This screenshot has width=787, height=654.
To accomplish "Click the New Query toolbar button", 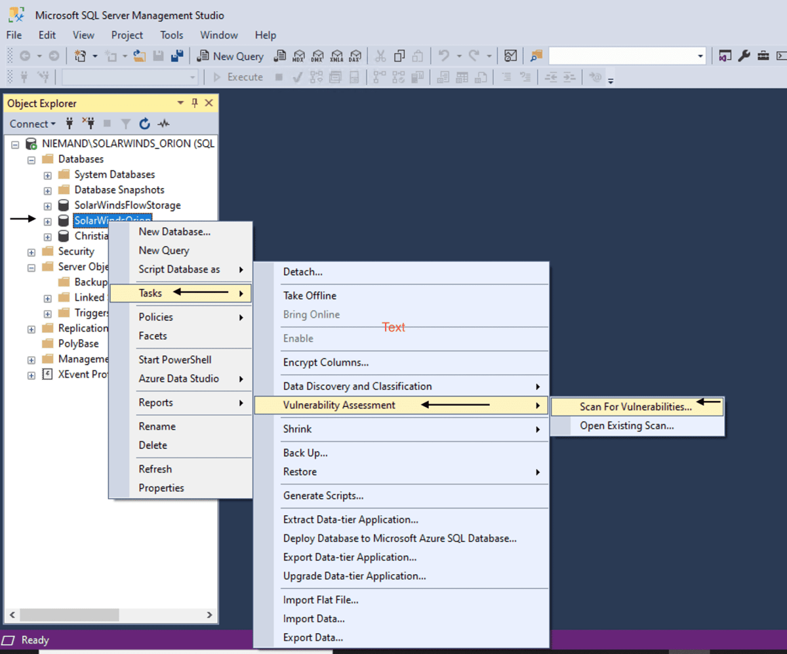I will tap(230, 56).
